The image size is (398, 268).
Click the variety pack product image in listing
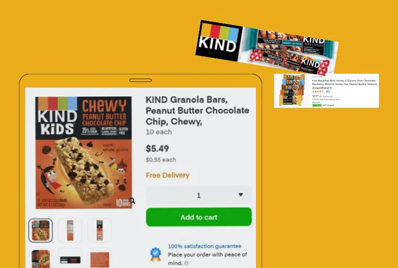tap(292, 90)
